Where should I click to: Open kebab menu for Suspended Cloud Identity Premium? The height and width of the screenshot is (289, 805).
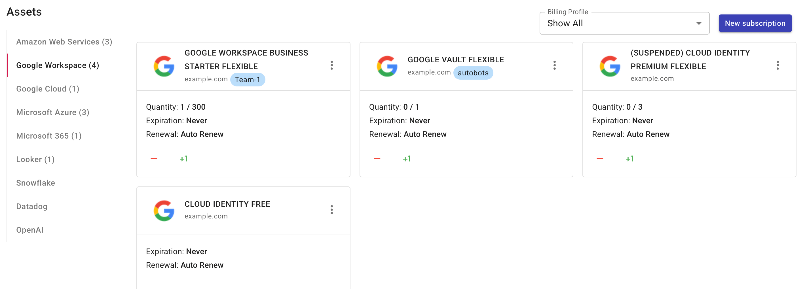(x=777, y=65)
